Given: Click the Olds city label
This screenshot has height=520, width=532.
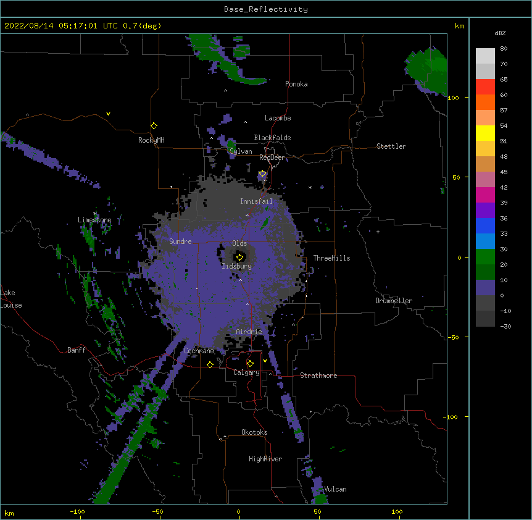Looking at the screenshot, I should 239,243.
